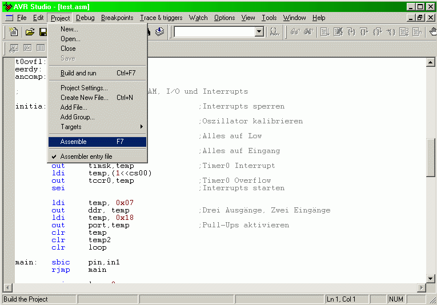Click the New file toolbar icon
Viewport: 437px width, 305px height.
point(13,32)
